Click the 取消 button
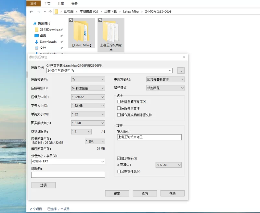The image size is (260, 213). tap(145, 193)
